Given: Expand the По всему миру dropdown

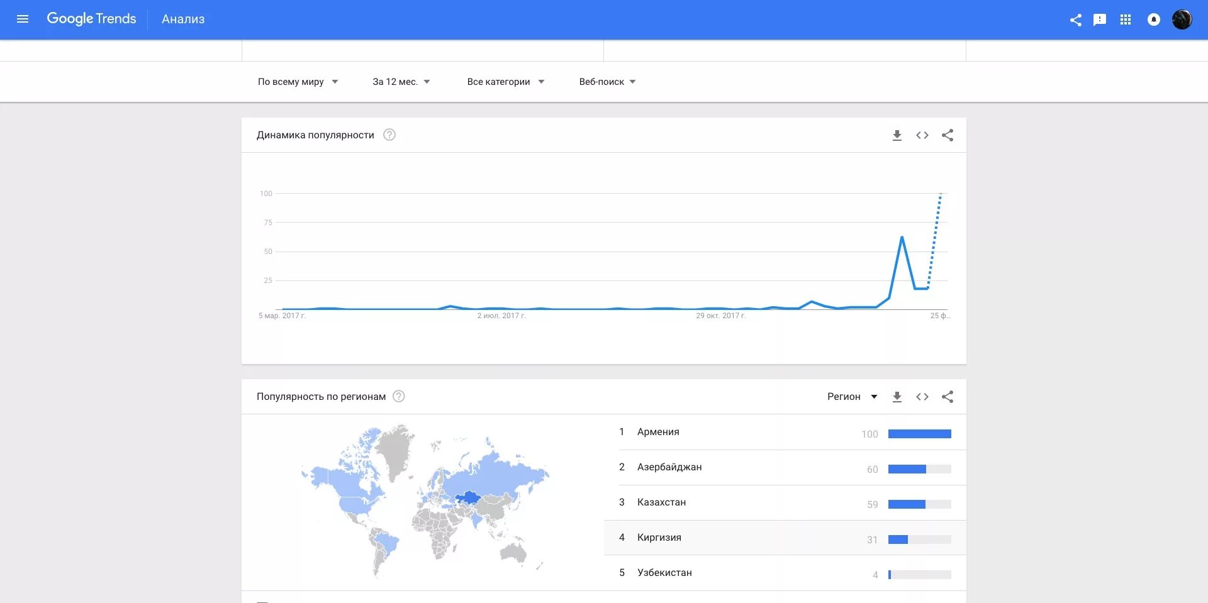Looking at the screenshot, I should pyautogui.click(x=298, y=82).
